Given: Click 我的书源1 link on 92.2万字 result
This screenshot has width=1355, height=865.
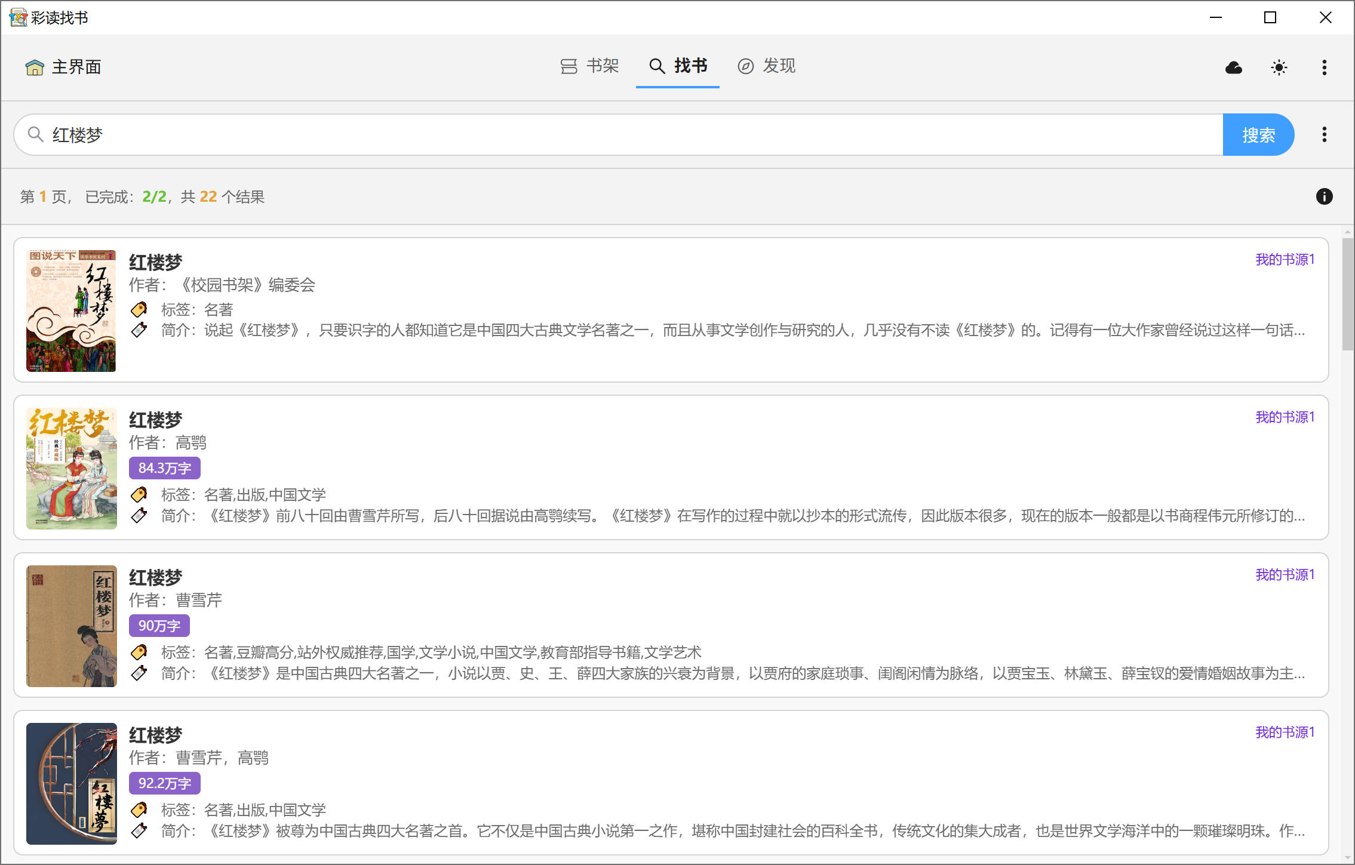Looking at the screenshot, I should [x=1285, y=732].
